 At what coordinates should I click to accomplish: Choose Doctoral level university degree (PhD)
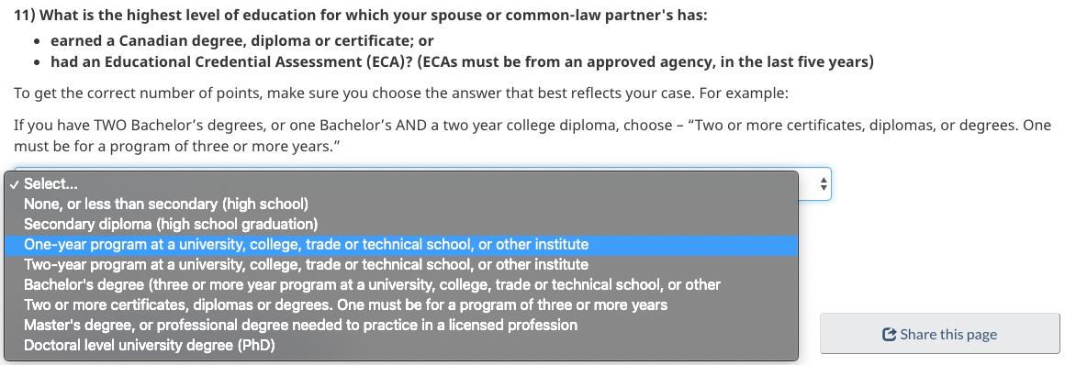(x=400, y=346)
